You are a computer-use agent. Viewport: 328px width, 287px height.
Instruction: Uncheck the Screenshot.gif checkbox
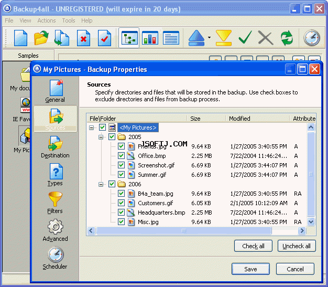click(x=121, y=165)
